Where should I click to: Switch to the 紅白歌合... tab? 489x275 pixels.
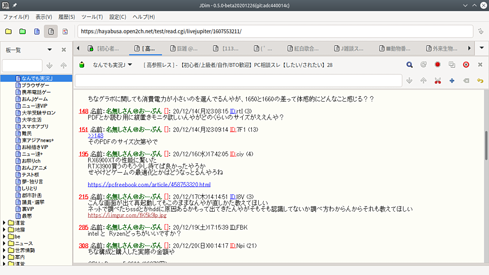[303, 49]
